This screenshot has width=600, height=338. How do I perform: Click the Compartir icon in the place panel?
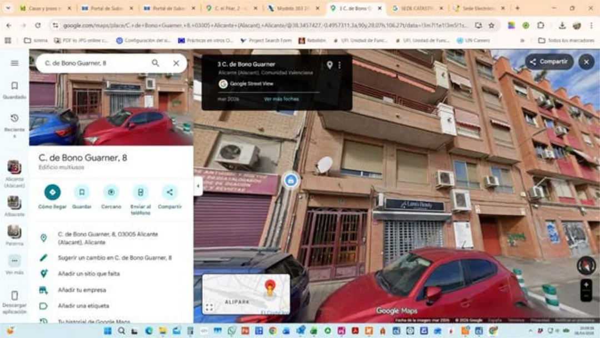click(169, 192)
